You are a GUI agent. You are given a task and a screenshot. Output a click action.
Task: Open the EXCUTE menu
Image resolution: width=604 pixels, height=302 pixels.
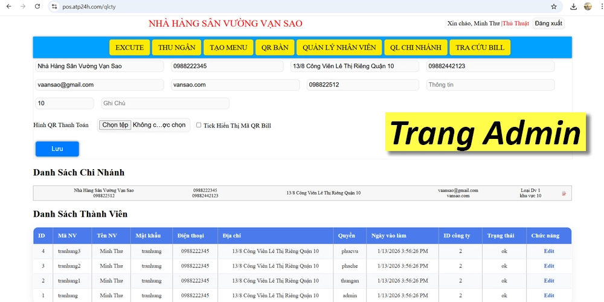129,47
